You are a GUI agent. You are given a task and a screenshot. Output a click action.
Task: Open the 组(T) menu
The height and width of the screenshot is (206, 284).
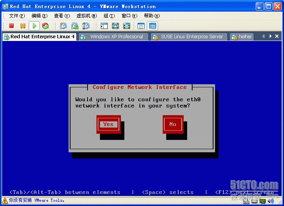[109, 16]
